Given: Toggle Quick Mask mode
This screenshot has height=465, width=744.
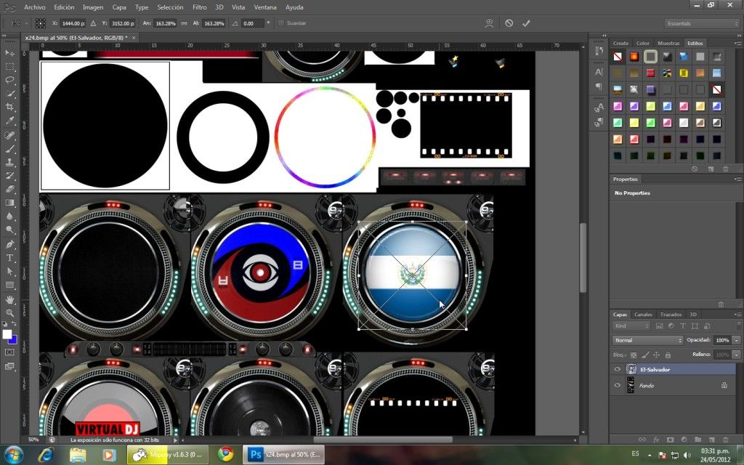Looking at the screenshot, I should coord(9,352).
